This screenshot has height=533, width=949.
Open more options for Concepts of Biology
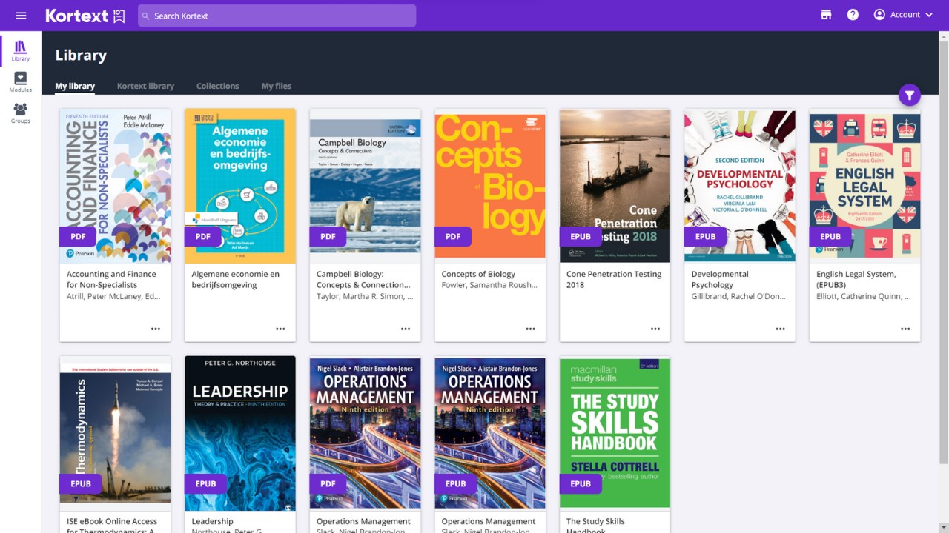tap(530, 329)
